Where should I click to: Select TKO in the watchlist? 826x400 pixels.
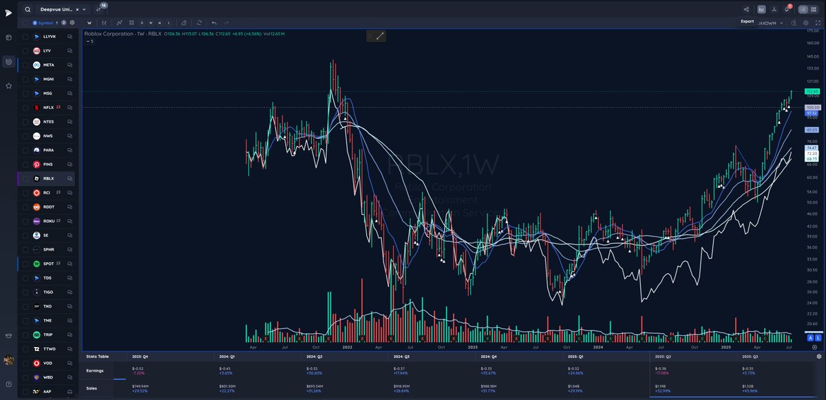click(47, 306)
